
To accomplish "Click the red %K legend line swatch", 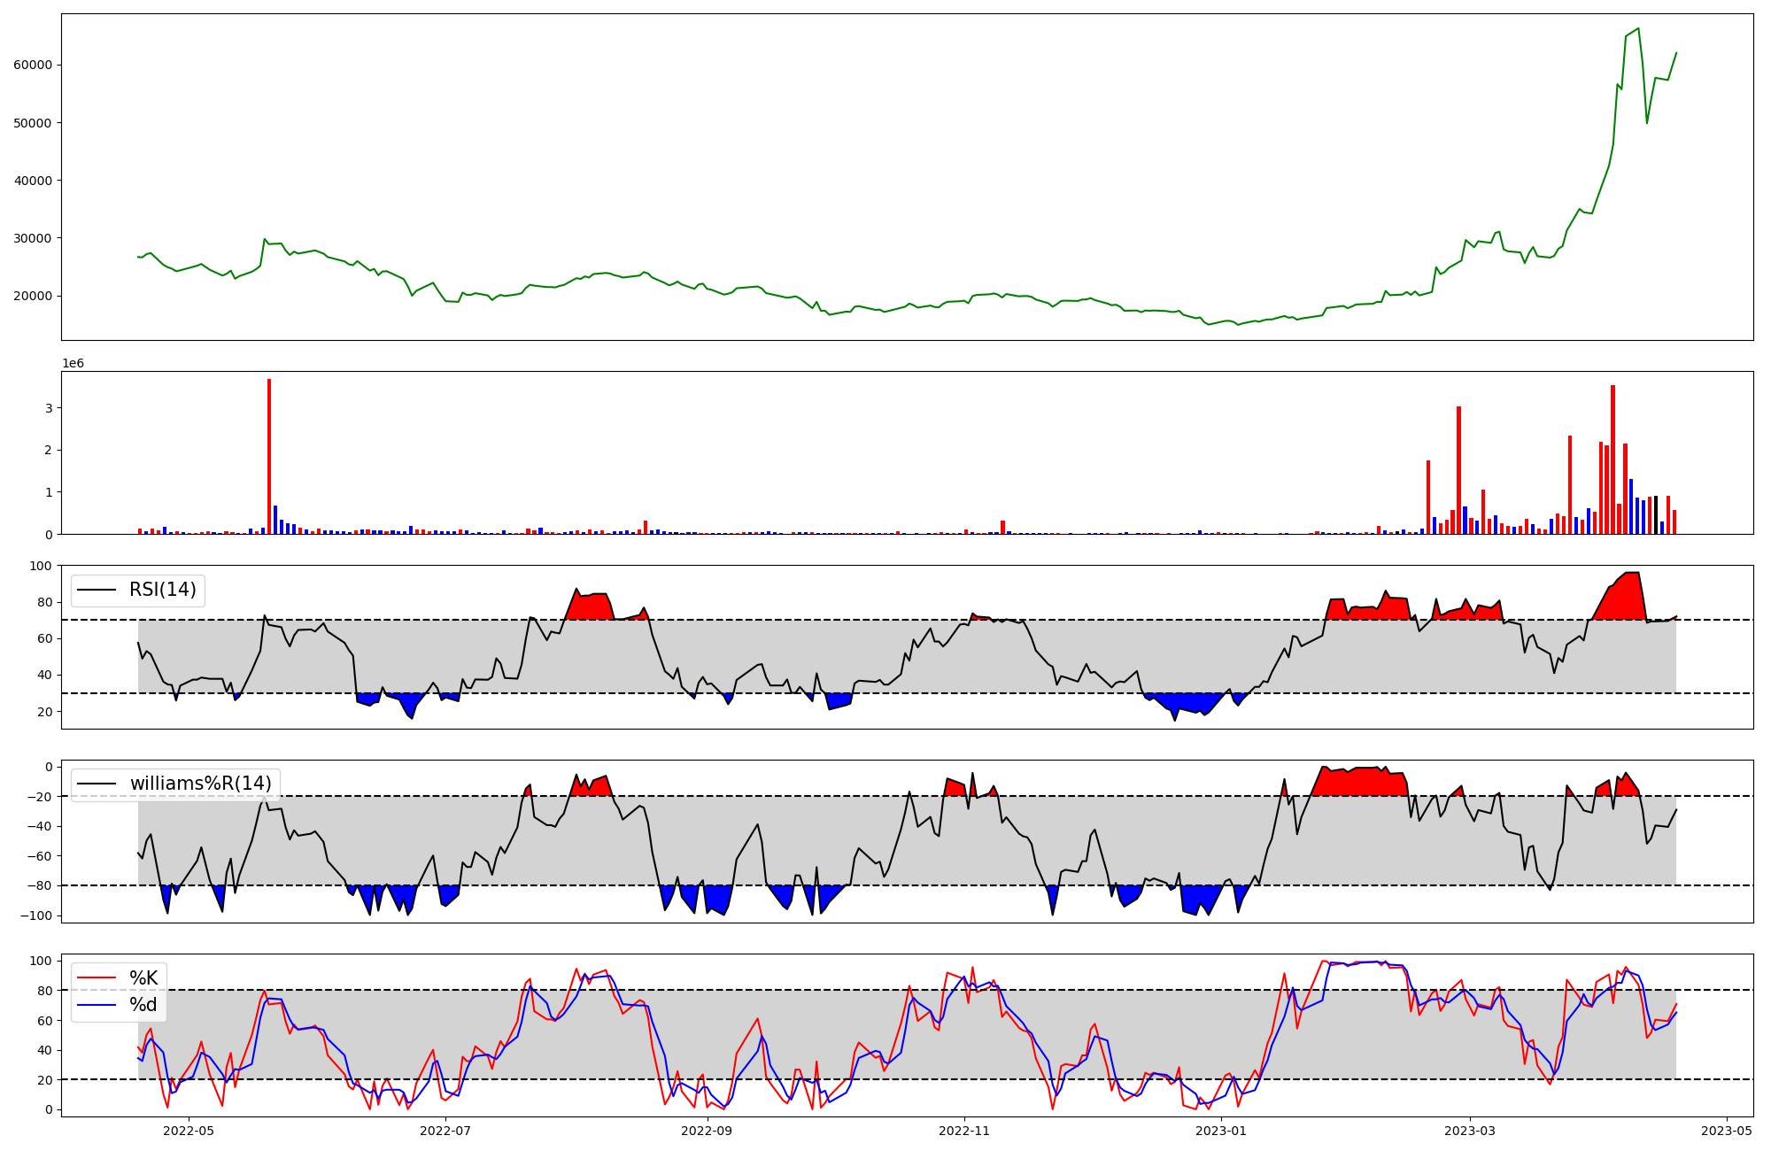I will [96, 978].
